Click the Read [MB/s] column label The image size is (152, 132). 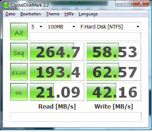click(x=57, y=107)
